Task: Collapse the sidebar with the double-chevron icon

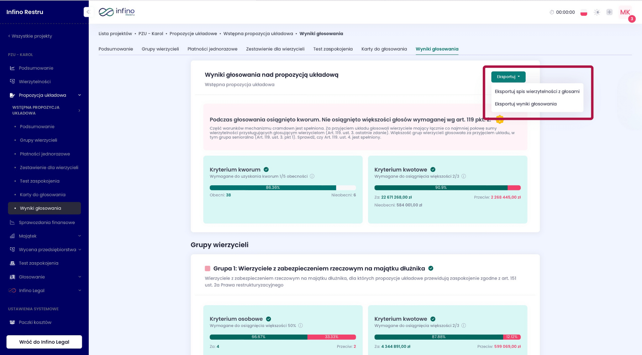Action: 88,12
